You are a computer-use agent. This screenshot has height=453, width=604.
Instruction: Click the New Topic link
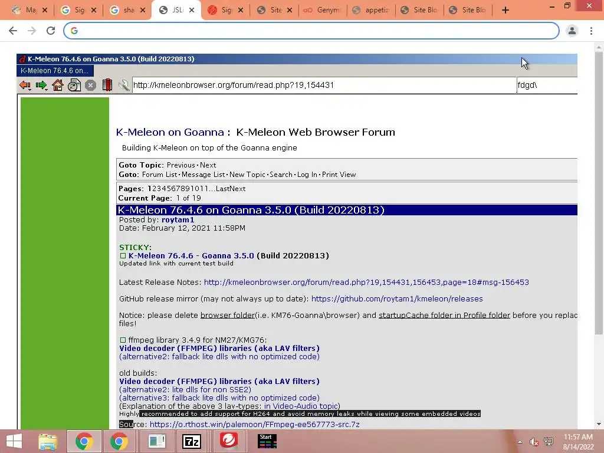click(x=247, y=175)
